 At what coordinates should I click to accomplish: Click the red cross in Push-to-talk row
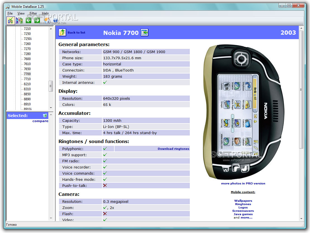point(105,186)
